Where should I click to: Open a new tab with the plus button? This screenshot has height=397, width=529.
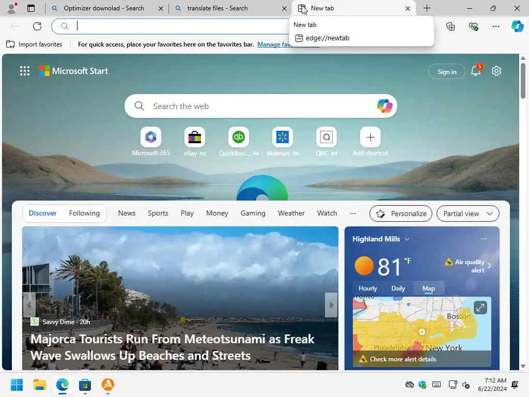(x=427, y=8)
